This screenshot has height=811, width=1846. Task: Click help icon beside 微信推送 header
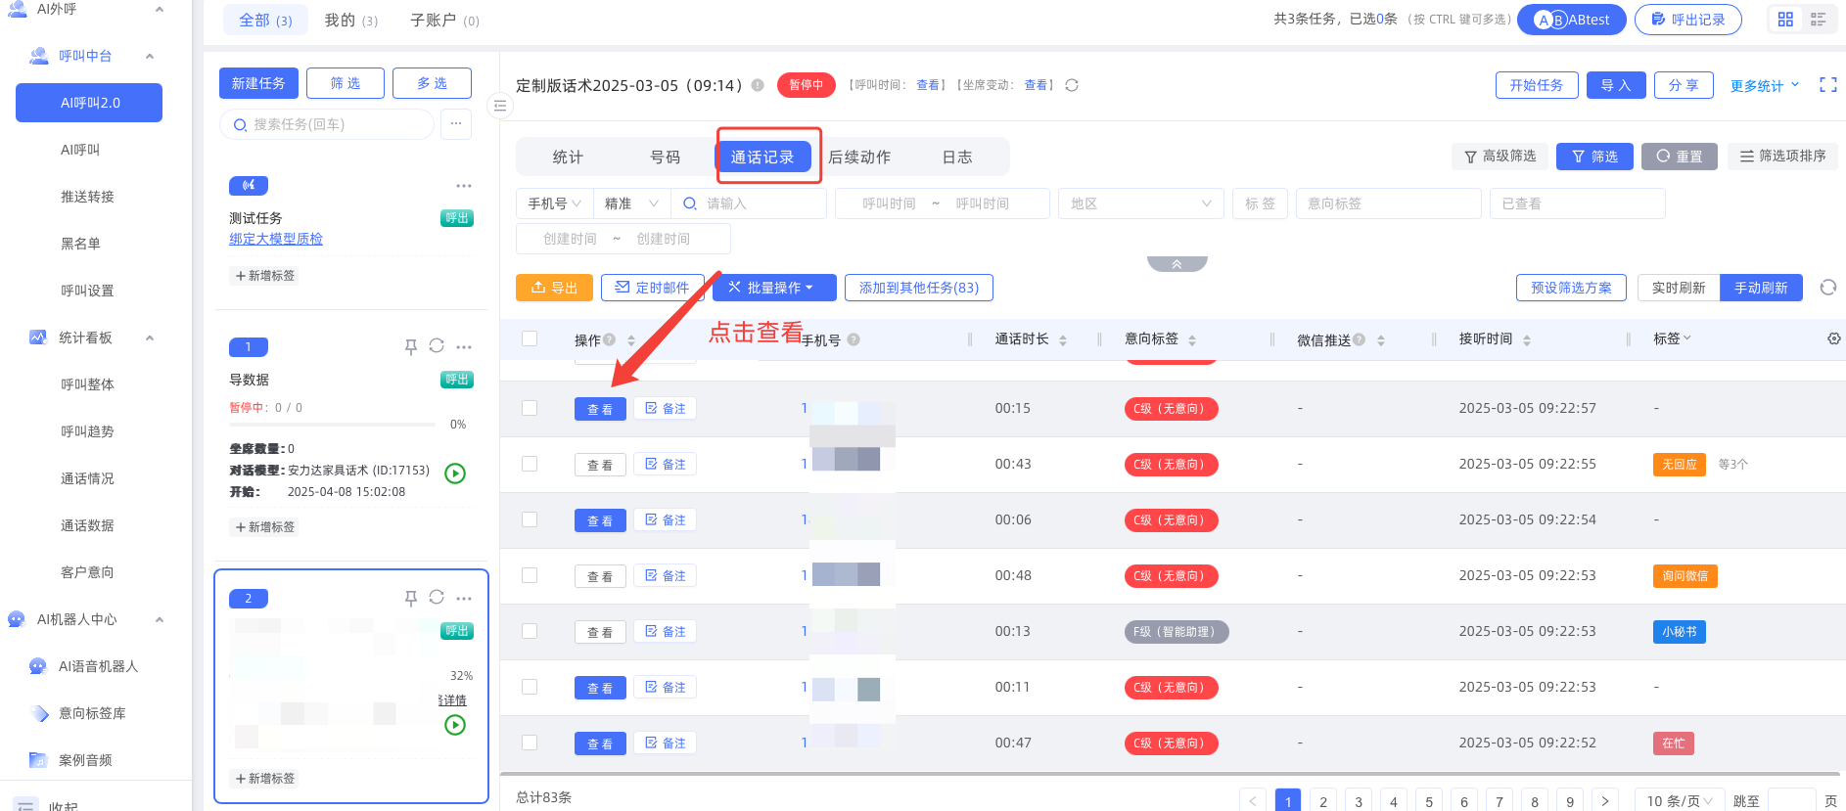tap(1359, 339)
